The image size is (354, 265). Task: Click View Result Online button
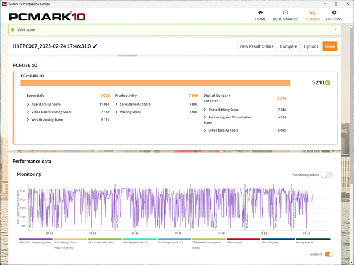pos(256,46)
